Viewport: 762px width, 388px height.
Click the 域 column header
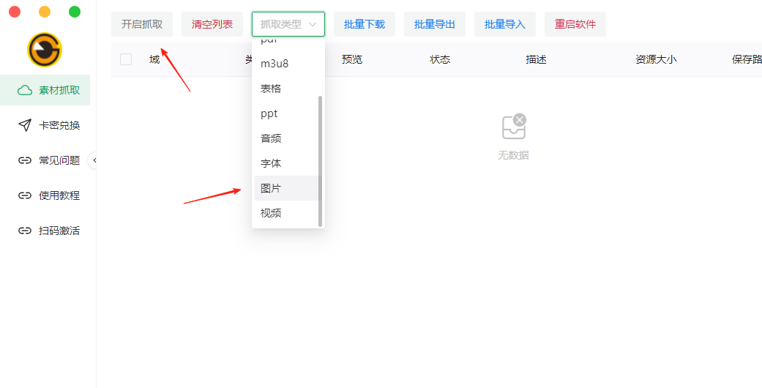(154, 59)
